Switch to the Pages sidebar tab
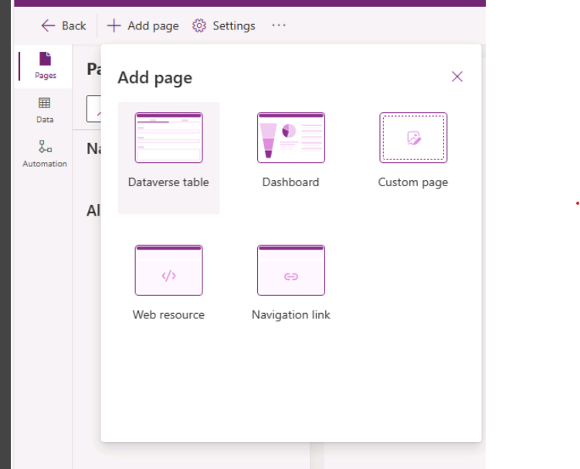580x469 pixels. click(45, 66)
